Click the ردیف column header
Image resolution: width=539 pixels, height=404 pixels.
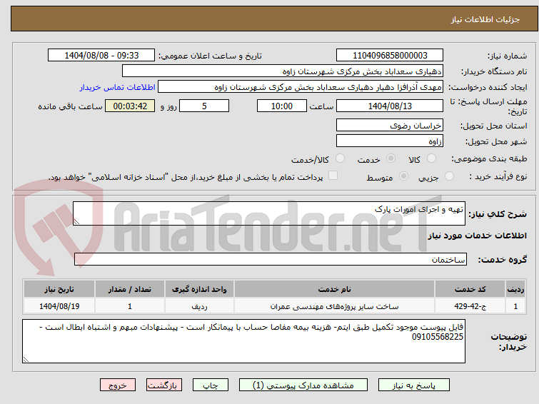pos(515,289)
